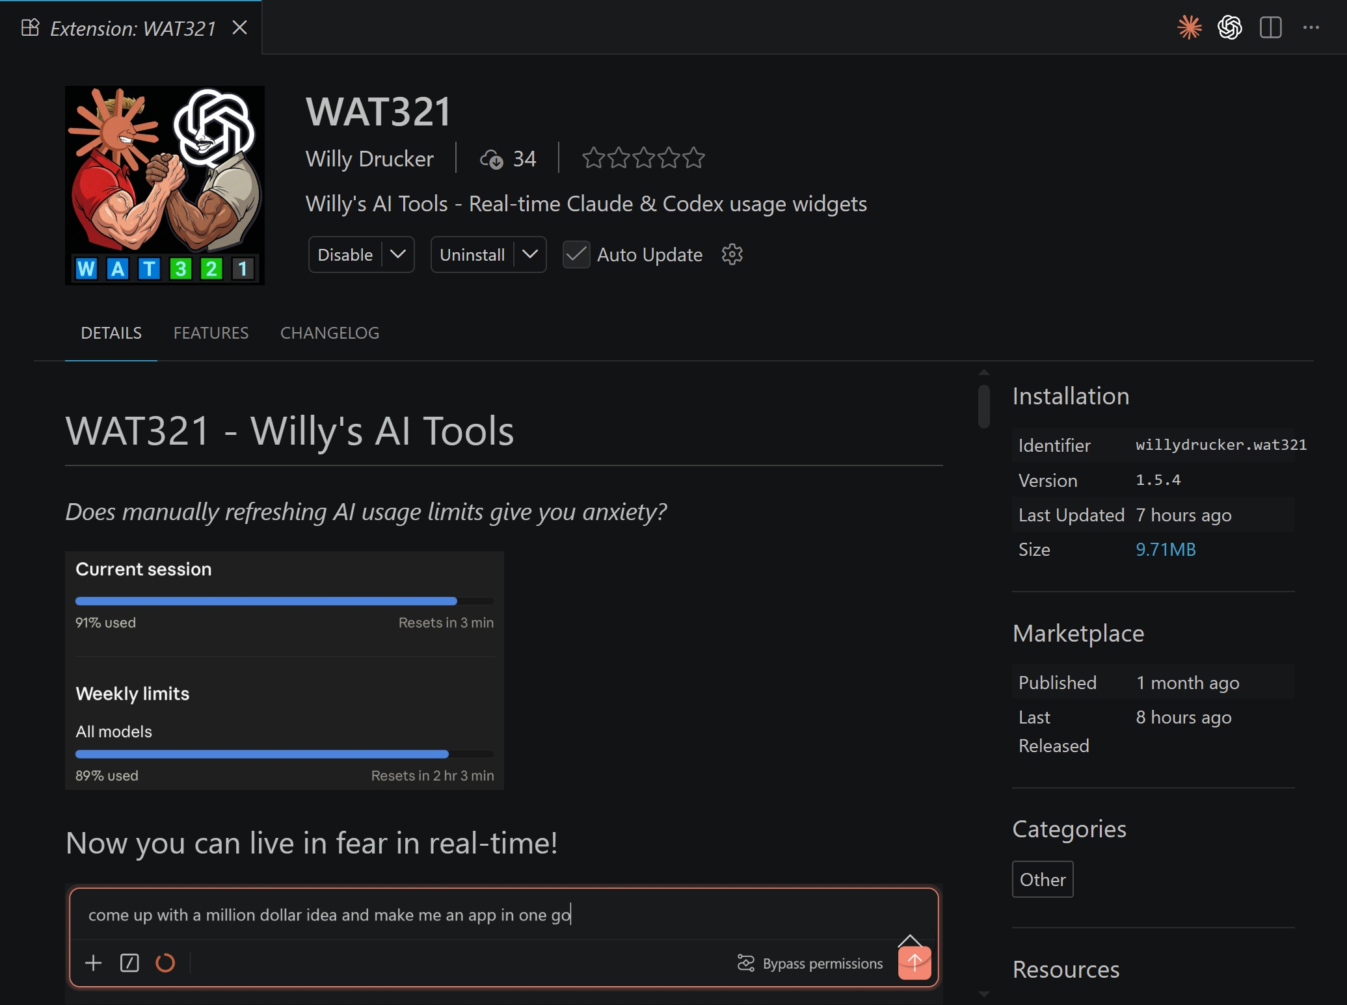Click the '7 hours ago' last updated value
Viewport: 1347px width, 1005px height.
1183,515
